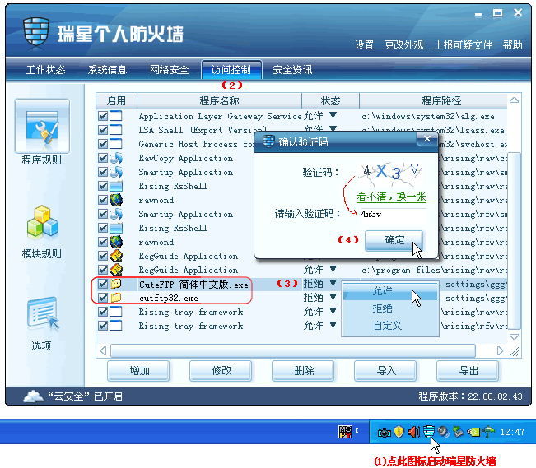Open status dropdown for first Rising tray framework
The image size is (536, 468).
point(333,311)
